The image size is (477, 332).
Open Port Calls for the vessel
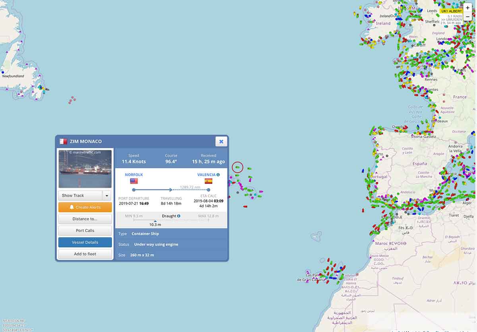[85, 230]
